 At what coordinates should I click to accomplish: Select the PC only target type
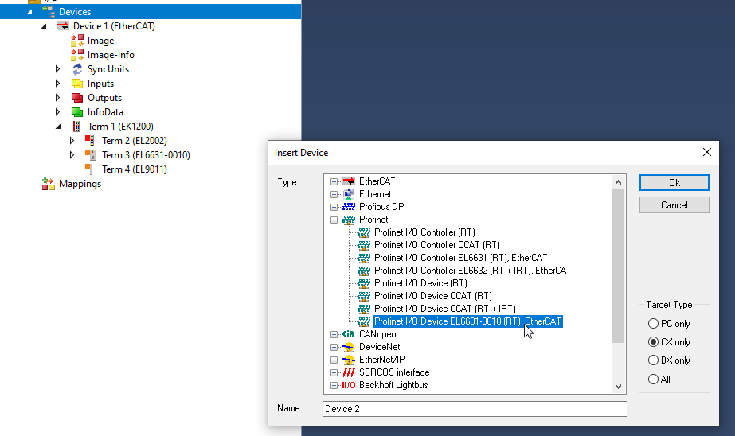654,324
